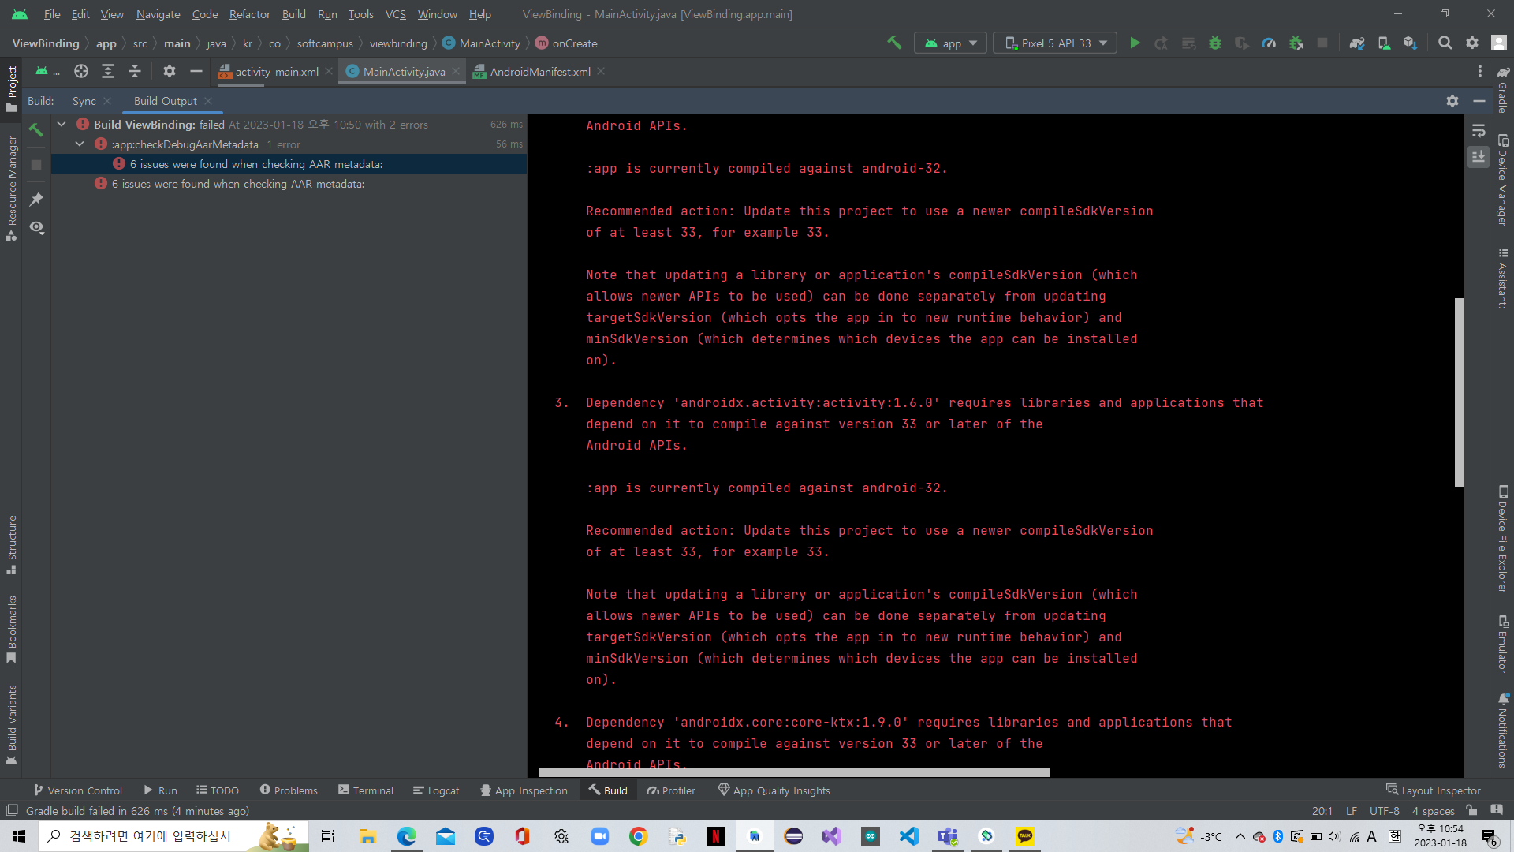Click the Stop button in toolbar
The image size is (1514, 852).
(1322, 43)
